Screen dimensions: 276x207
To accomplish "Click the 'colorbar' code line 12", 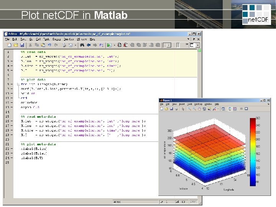I will click(29, 103).
